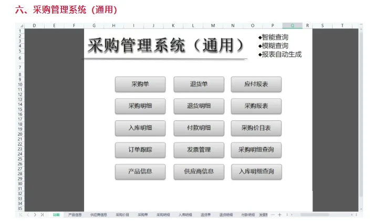Select column T header
Image resolution: width=372 pixels, height=224 pixels.
[x=342, y=26]
